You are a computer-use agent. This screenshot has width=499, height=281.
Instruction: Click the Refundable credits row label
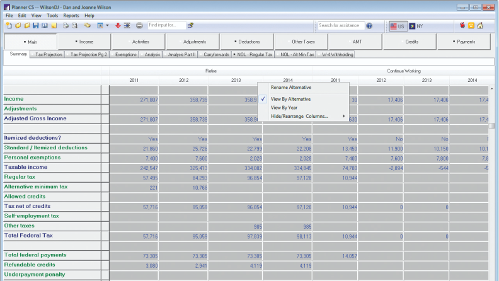coord(30,265)
